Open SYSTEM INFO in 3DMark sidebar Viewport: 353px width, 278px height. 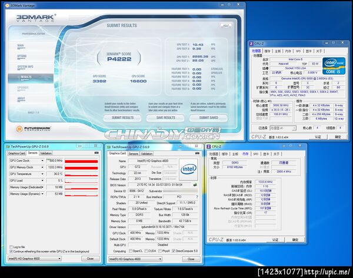pyautogui.click(x=25, y=67)
